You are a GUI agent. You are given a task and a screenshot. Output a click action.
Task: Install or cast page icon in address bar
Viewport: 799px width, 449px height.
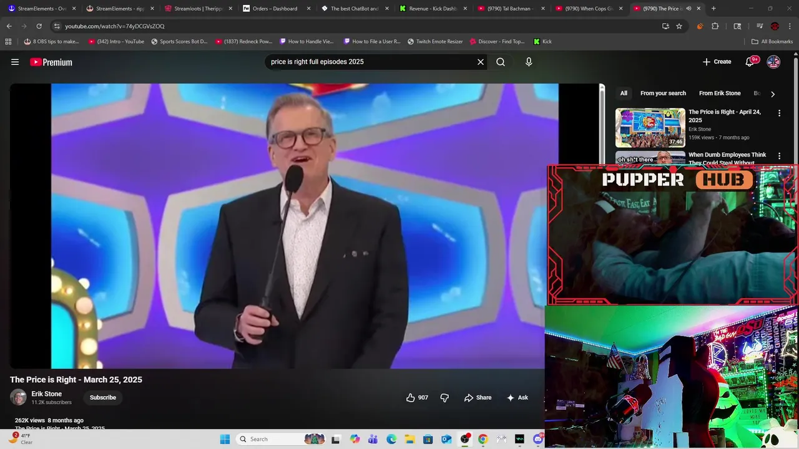coord(665,26)
